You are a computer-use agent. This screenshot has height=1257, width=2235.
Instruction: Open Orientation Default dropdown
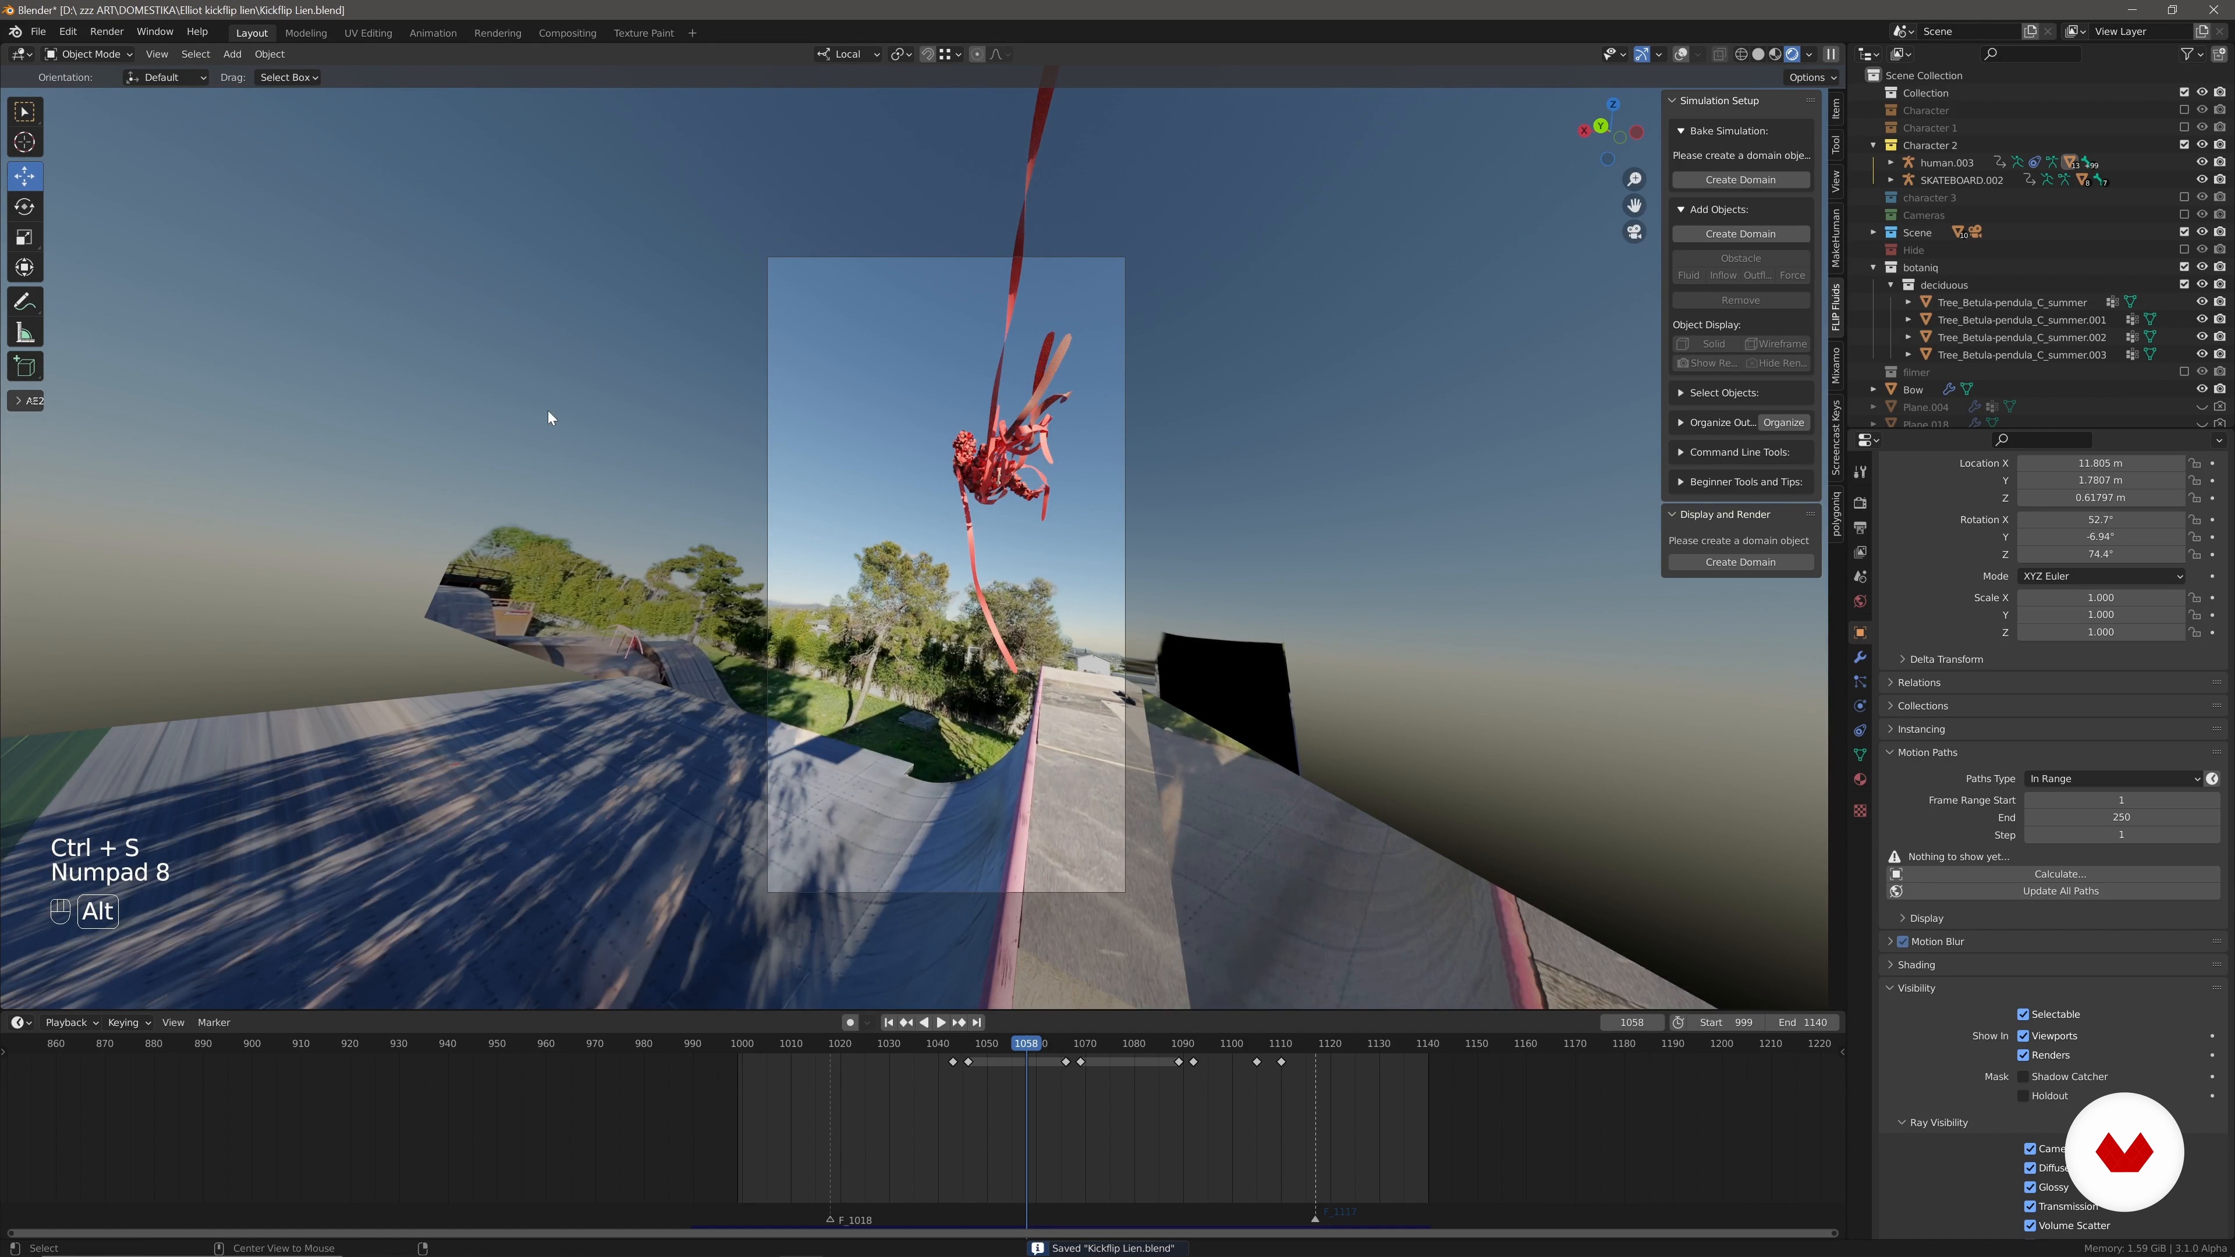click(x=166, y=77)
